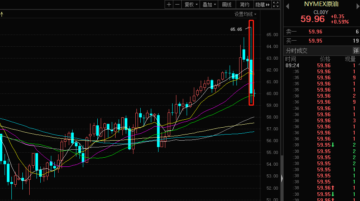Click the 60.00 axis price label
This screenshot has width=360, height=201.
click(x=272, y=93)
